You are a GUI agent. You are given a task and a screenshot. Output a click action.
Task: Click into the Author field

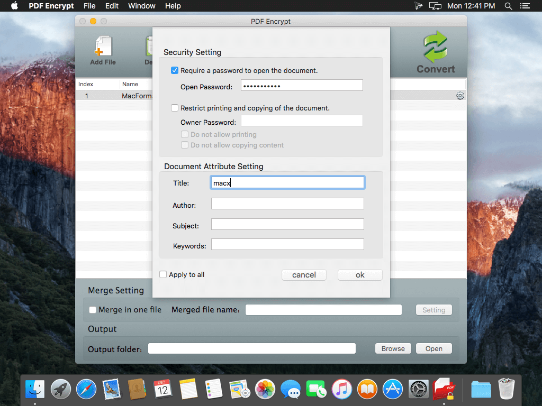(x=287, y=204)
